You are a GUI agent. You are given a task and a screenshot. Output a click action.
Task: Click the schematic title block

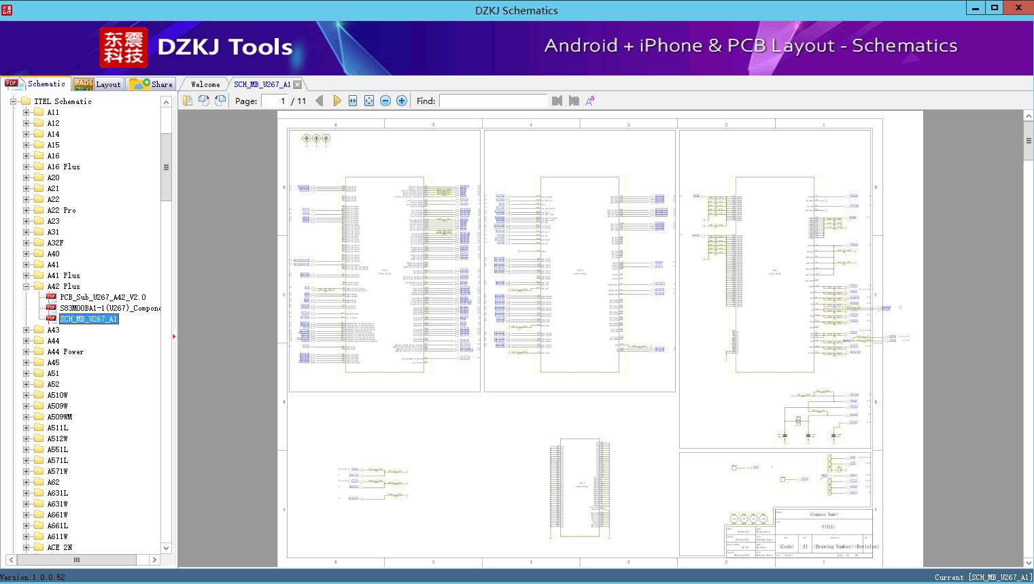799,533
